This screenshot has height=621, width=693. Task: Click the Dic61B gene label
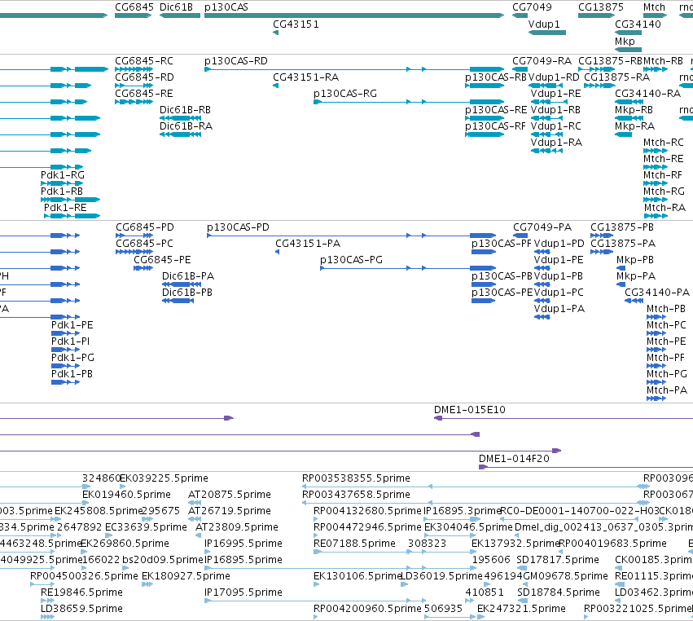tap(176, 7)
